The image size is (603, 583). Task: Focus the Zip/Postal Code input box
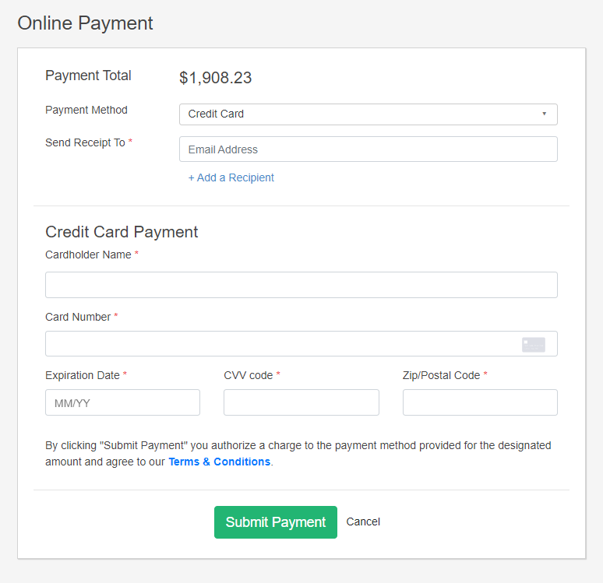click(480, 402)
